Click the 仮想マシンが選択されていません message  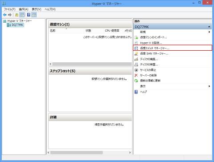click(109, 79)
